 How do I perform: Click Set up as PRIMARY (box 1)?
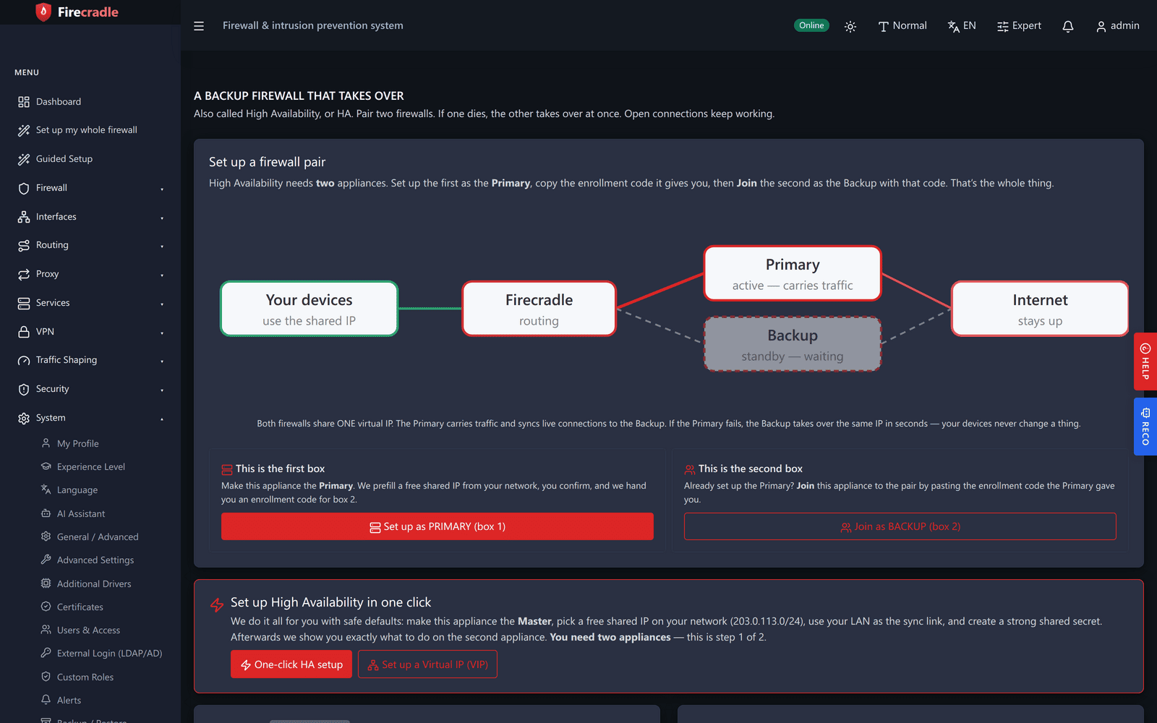coord(437,526)
